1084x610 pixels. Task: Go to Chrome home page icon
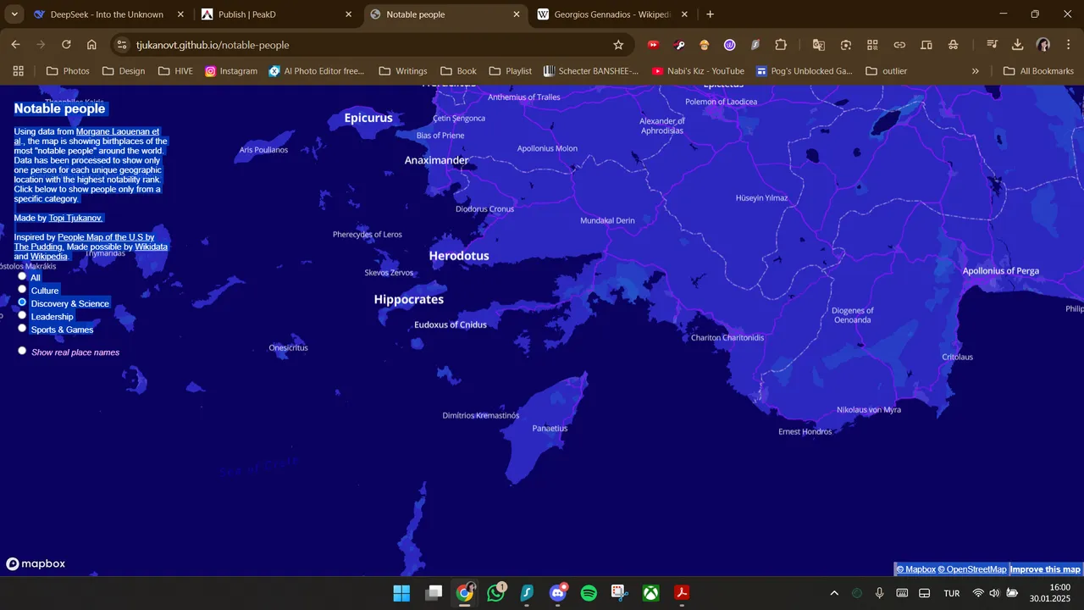pos(91,45)
